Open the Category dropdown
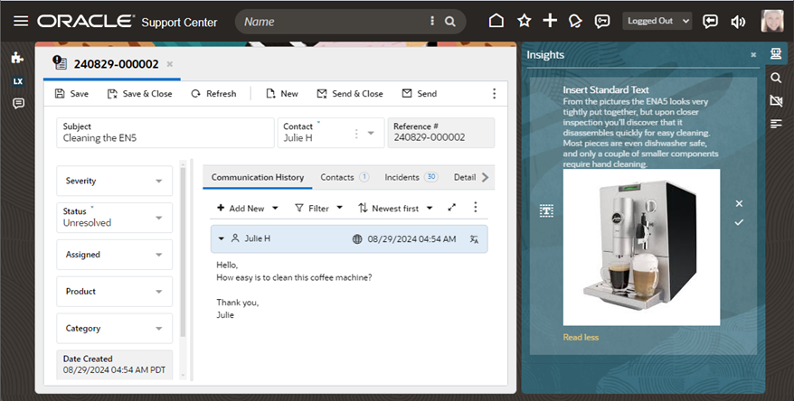Viewport: 794px width, 401px height. click(x=115, y=328)
